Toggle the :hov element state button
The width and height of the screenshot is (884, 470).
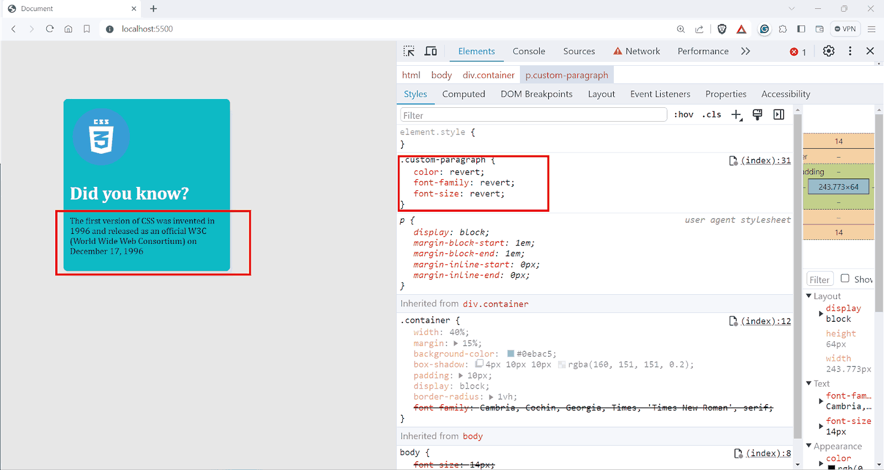click(x=683, y=114)
